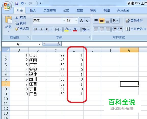Viewport: 147px width, 119px height.
Task: Open fill color palette arrow
Action: click(71, 29)
